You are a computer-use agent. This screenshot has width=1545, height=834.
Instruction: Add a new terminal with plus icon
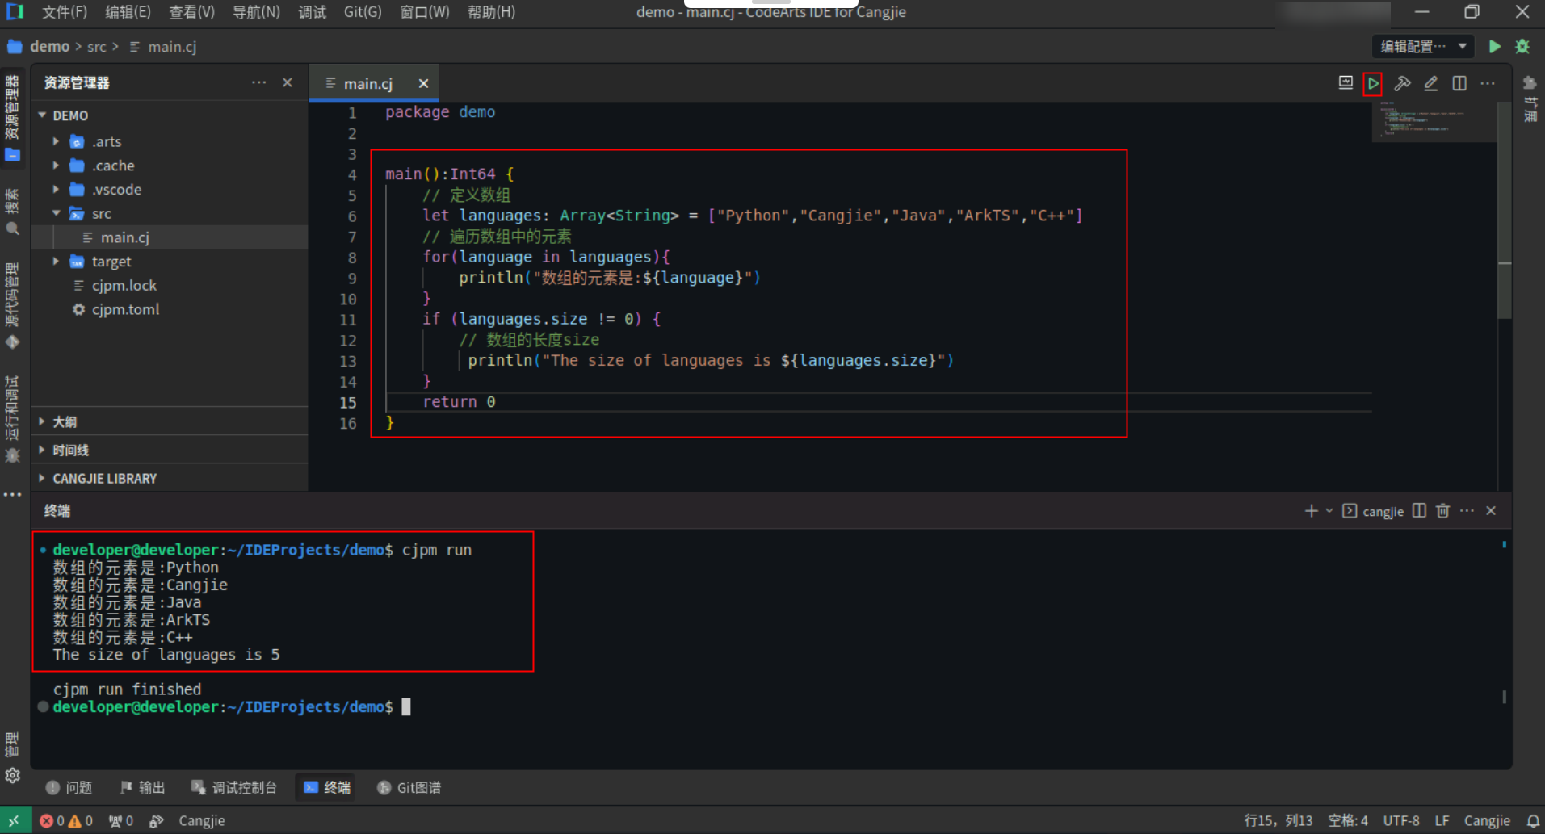[x=1311, y=511]
